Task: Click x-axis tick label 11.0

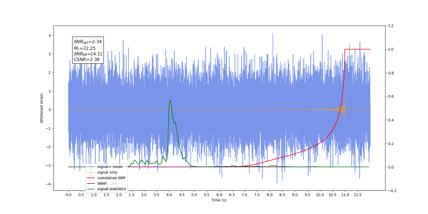Action: pyautogui.click(x=345, y=195)
